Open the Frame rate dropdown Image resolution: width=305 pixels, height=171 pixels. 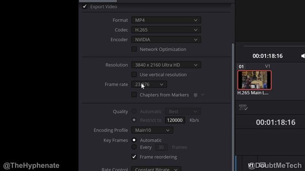[x=149, y=85]
